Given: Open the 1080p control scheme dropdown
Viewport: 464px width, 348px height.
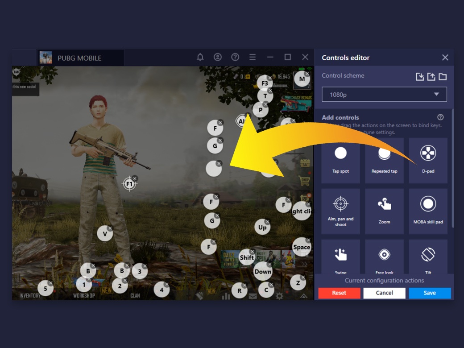Looking at the screenshot, I should click(384, 95).
